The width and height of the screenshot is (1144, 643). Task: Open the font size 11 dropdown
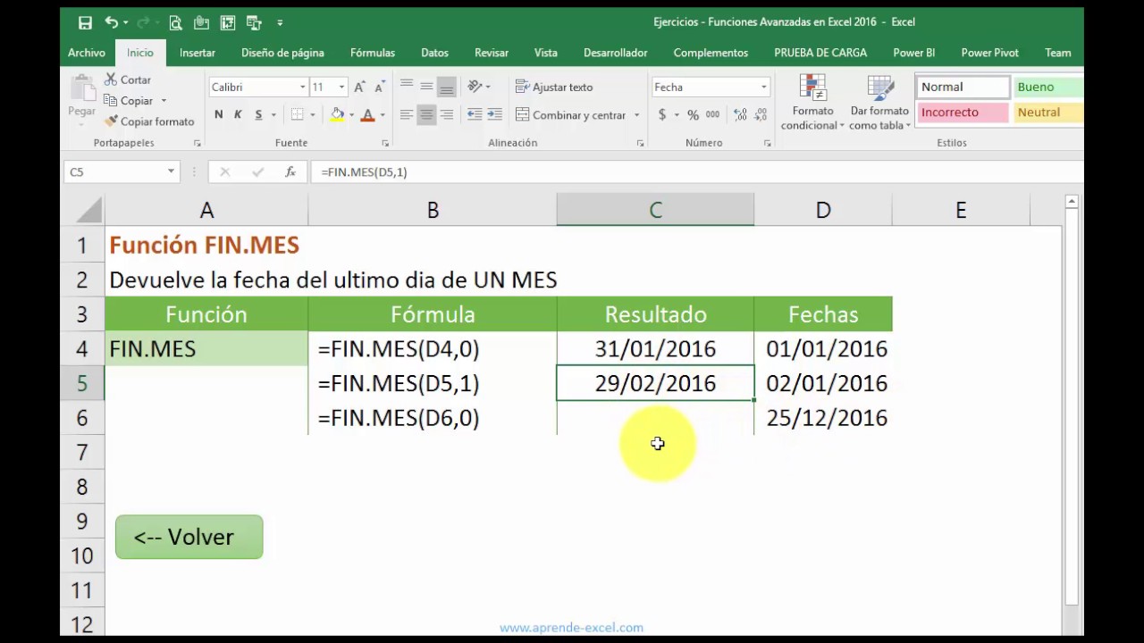[341, 88]
